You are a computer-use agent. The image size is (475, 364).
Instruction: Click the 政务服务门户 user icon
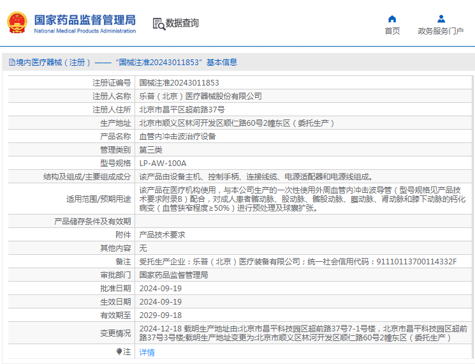point(441,19)
